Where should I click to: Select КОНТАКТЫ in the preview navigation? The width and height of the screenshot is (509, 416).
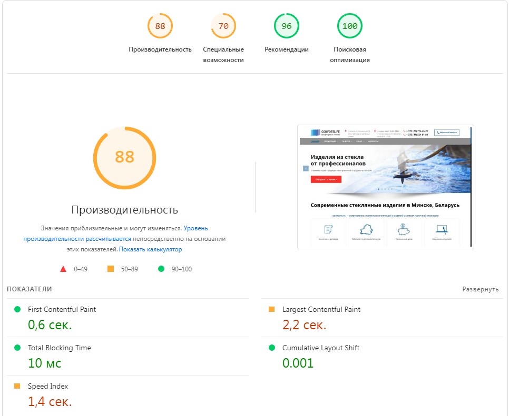[x=375, y=141]
